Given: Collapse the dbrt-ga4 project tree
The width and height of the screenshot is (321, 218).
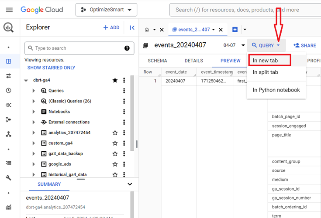Looking at the screenshot, I should click(x=26, y=80).
